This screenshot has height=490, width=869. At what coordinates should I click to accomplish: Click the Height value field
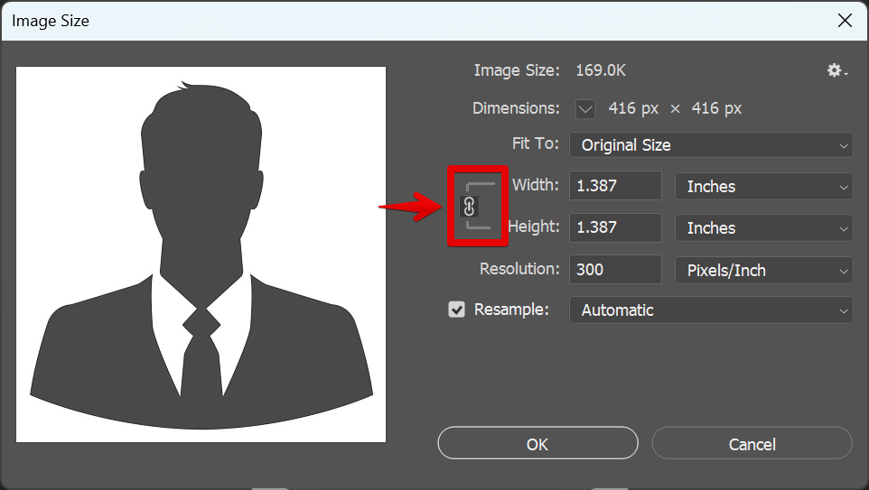[x=615, y=227]
